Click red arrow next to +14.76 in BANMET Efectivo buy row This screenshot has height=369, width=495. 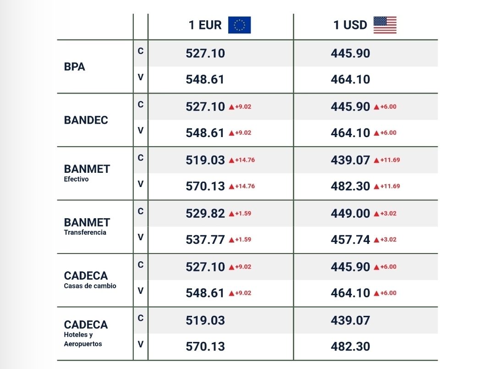click(x=231, y=160)
